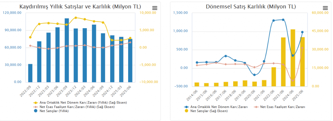Click the 2024/06 pink operating profit point
The height and width of the screenshot is (121, 333).
293,80
